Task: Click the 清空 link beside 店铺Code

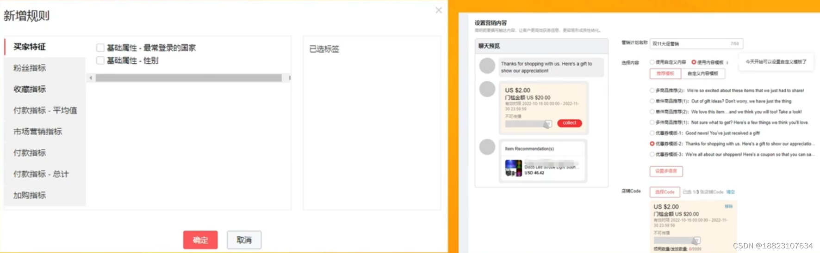Action: tap(730, 192)
